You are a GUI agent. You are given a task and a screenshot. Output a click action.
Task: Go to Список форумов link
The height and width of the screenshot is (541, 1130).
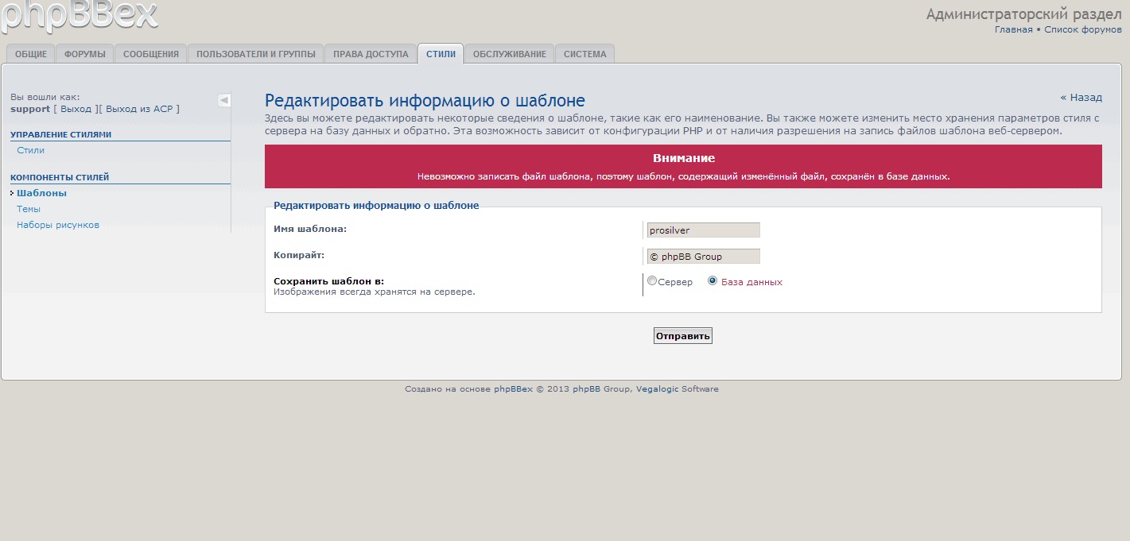pyautogui.click(x=1082, y=29)
